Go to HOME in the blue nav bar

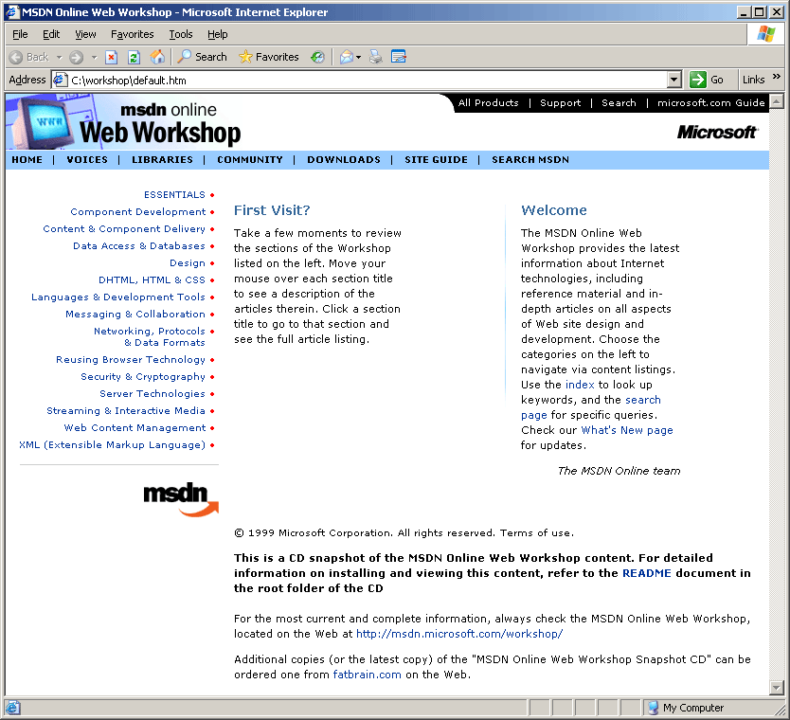coord(27,160)
